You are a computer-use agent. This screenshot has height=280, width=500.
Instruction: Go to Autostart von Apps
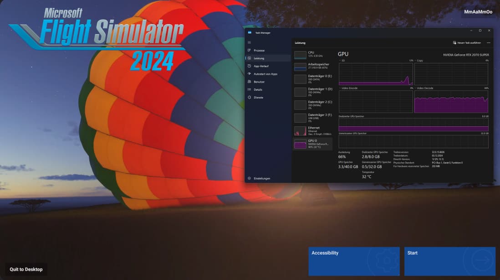[x=268, y=74]
